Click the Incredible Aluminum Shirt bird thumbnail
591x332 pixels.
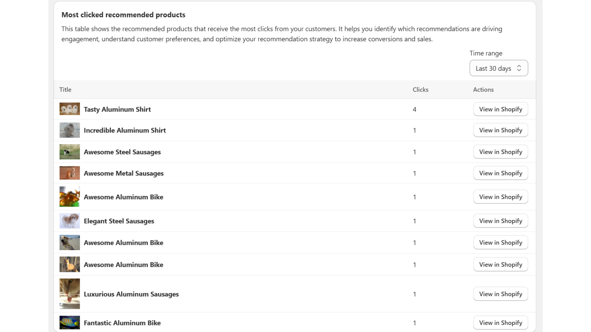69,130
